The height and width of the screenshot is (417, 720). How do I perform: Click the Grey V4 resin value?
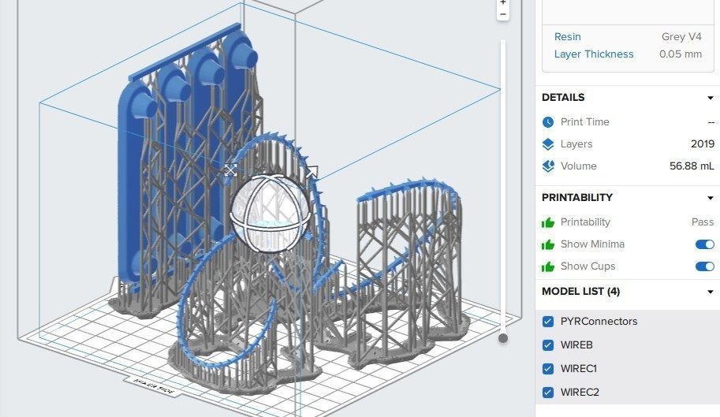point(681,37)
